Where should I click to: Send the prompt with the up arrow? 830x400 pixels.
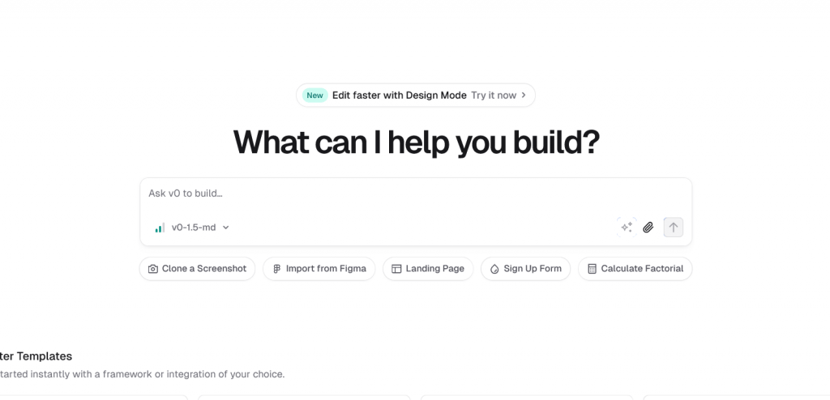coord(674,228)
